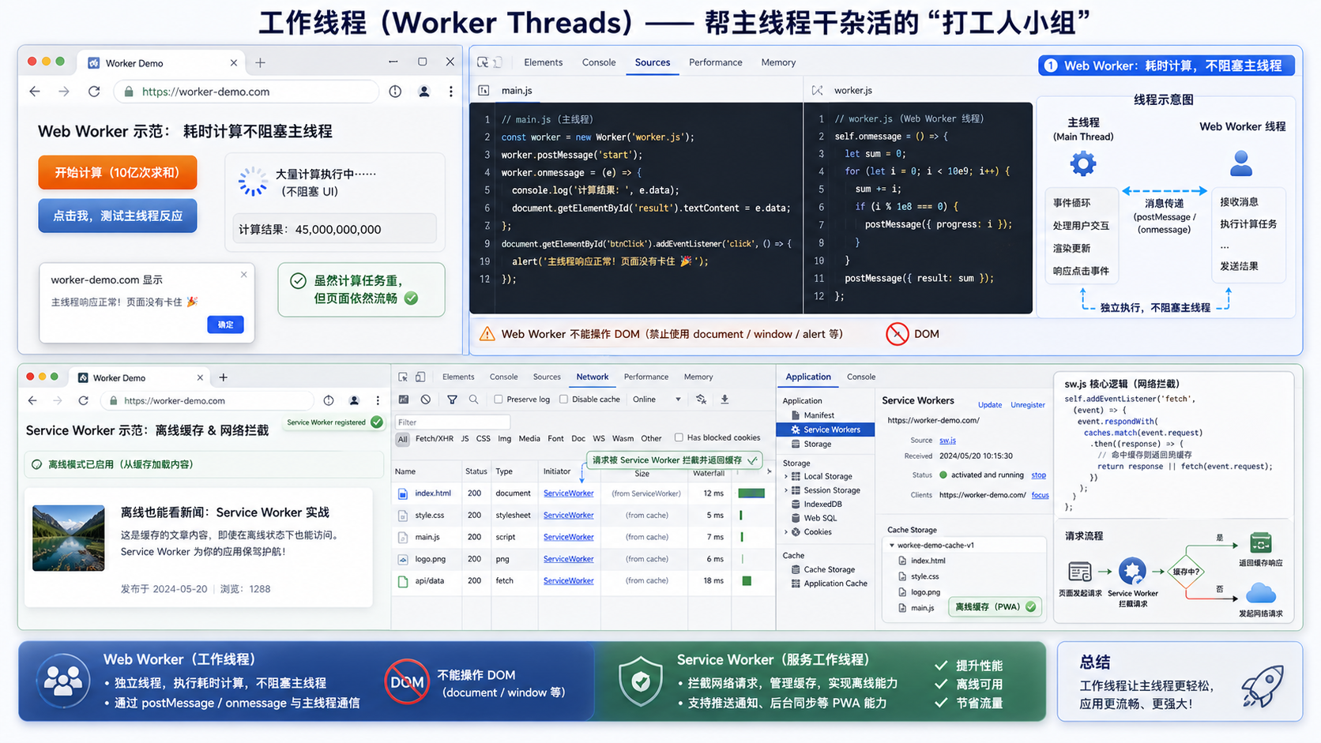
Task: Expand the Cookies tree node
Action: pyautogui.click(x=786, y=532)
